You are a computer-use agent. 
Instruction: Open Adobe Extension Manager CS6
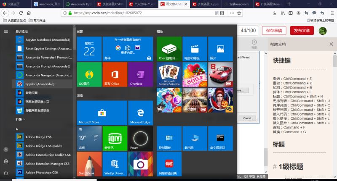click(x=43, y=163)
